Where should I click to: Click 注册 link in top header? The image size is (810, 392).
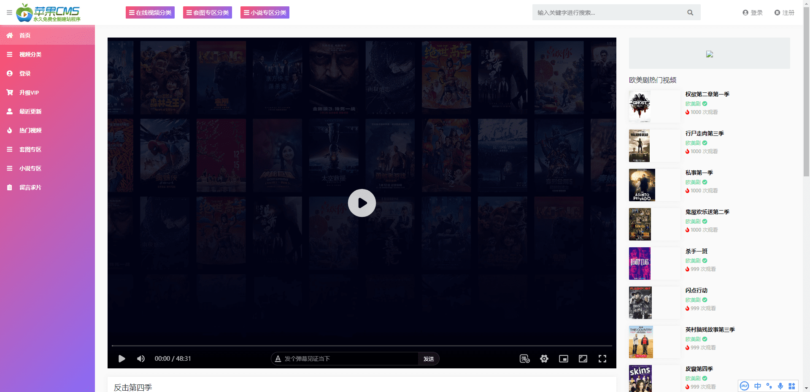[x=784, y=13]
